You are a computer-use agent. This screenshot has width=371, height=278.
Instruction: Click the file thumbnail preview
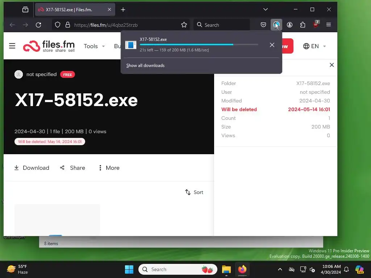pyautogui.click(x=57, y=220)
